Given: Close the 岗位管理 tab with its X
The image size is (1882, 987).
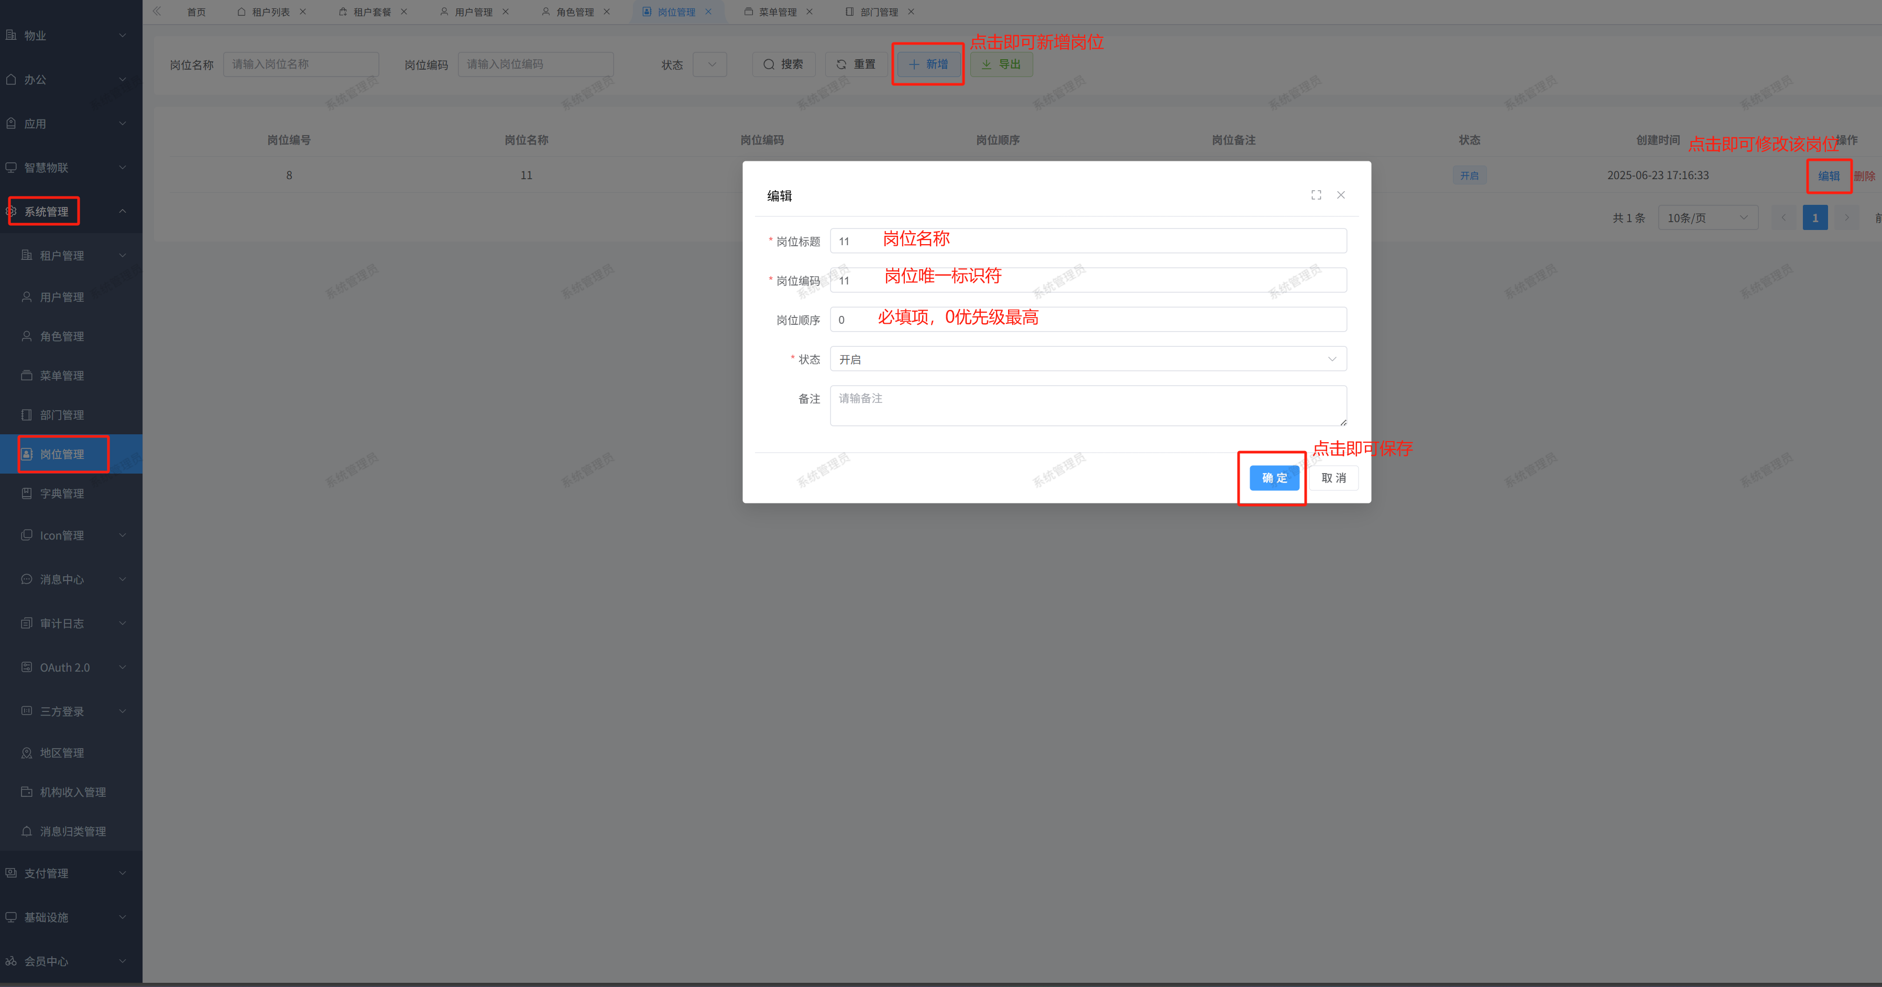Looking at the screenshot, I should pos(708,12).
